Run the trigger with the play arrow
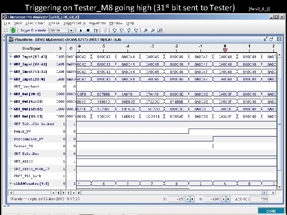 click(x=81, y=31)
